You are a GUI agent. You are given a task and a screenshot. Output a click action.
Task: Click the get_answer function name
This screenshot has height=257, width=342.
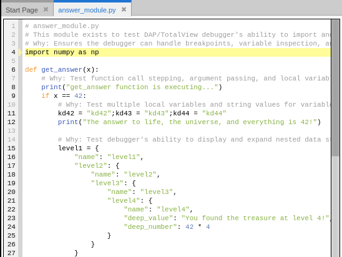pos(62,70)
